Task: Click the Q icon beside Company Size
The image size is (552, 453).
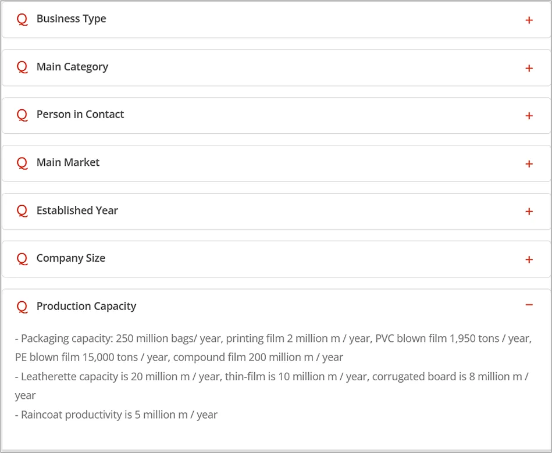Action: click(22, 259)
